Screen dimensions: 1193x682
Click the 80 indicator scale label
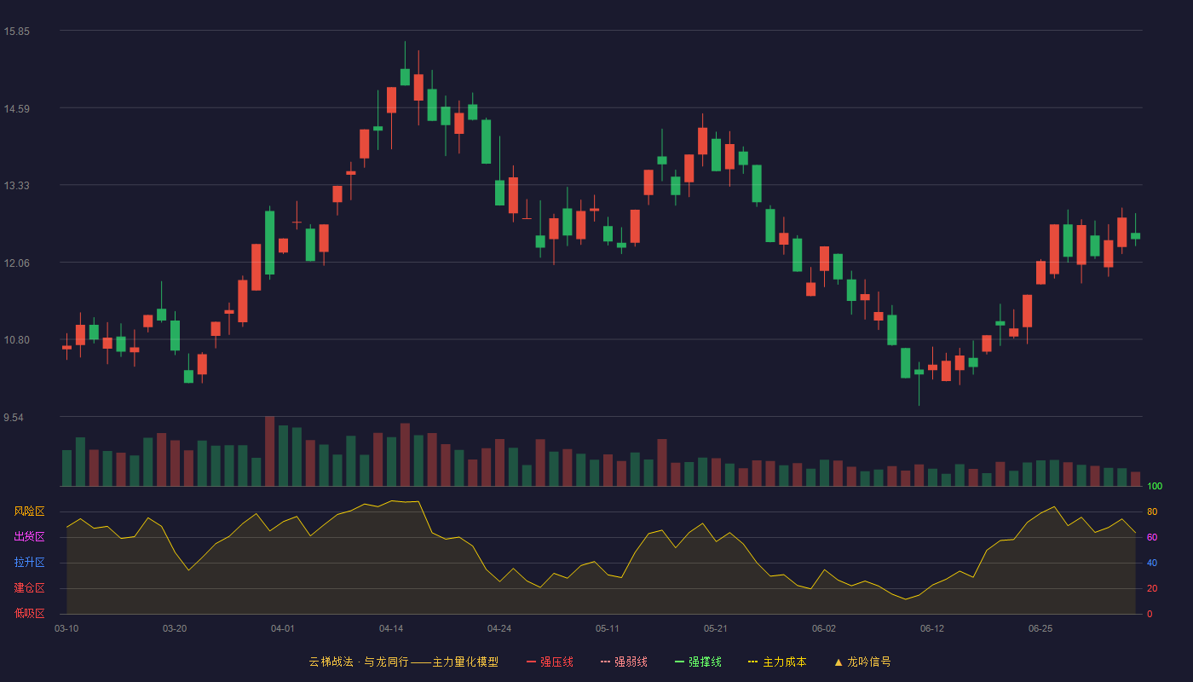click(1152, 511)
